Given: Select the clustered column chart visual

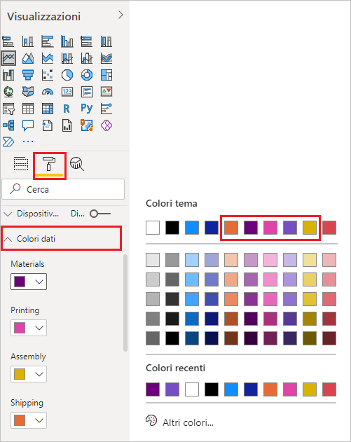Looking at the screenshot, I should [67, 41].
